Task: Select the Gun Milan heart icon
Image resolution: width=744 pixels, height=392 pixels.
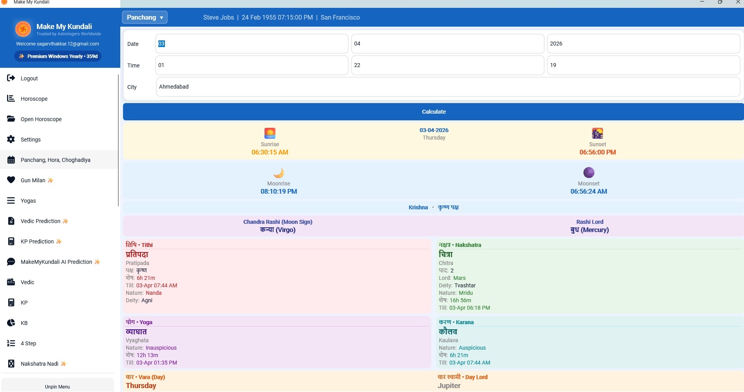Action: click(x=11, y=180)
